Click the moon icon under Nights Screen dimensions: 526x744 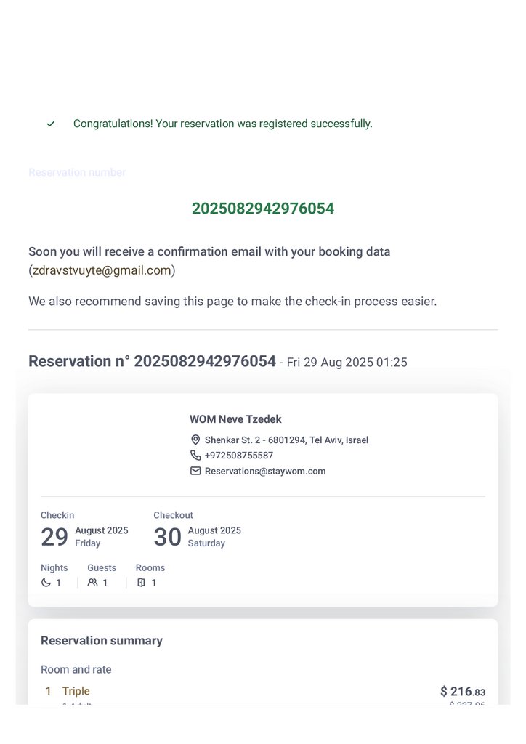tap(46, 583)
